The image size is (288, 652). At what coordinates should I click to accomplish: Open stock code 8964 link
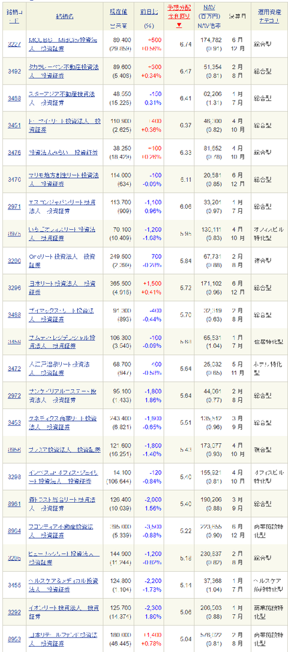pos(13,531)
